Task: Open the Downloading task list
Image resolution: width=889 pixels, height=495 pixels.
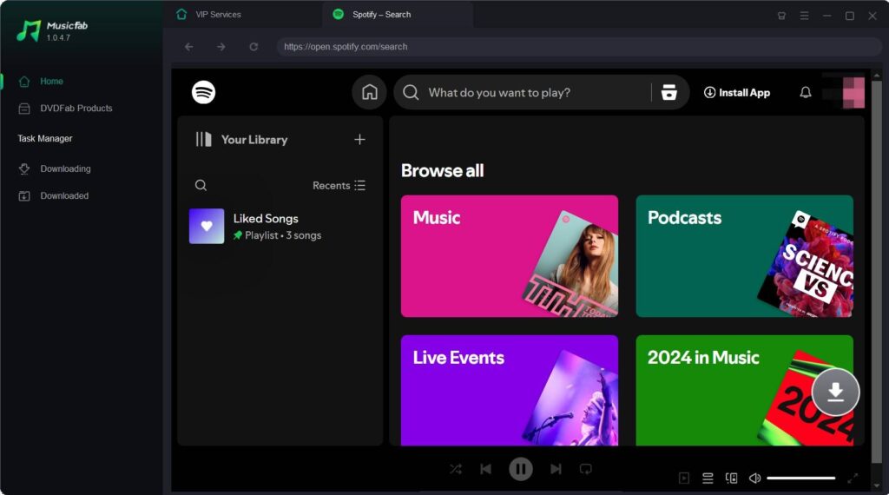Action: [55, 169]
